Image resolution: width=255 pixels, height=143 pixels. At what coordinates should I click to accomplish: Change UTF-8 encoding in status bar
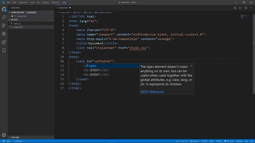[x=204, y=141]
